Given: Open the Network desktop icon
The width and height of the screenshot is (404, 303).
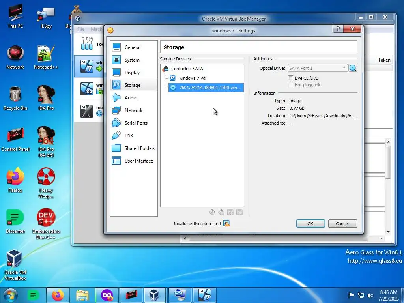Looking at the screenshot, I should click(15, 57).
